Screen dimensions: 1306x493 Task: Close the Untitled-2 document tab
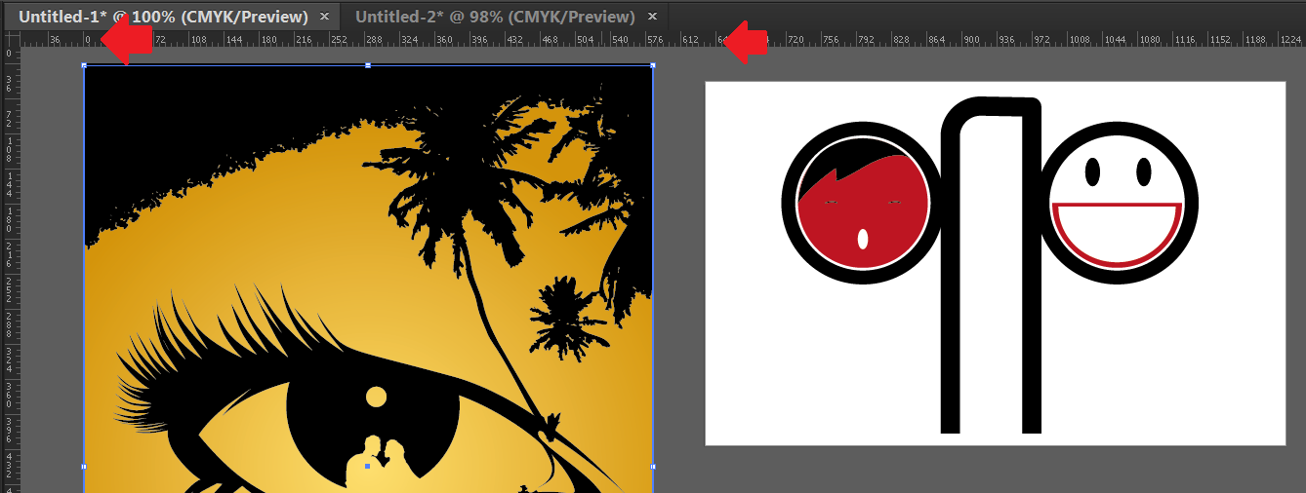click(652, 17)
